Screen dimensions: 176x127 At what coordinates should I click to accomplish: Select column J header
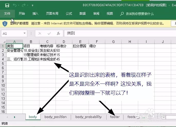(x=163, y=42)
